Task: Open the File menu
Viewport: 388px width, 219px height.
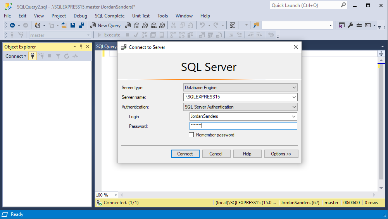Action: tap(7, 16)
